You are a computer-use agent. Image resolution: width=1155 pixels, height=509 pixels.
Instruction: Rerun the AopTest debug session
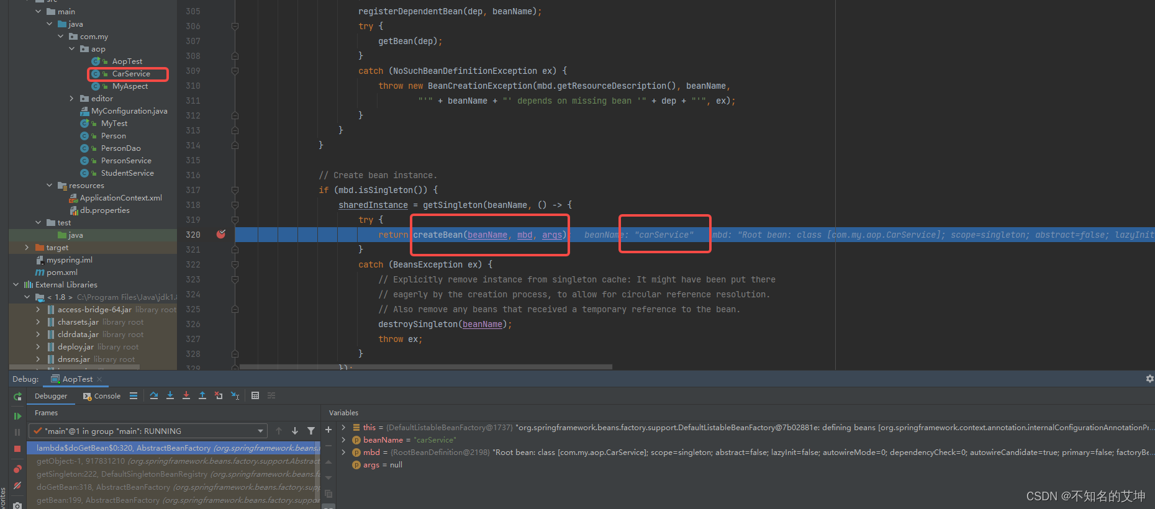tap(17, 396)
